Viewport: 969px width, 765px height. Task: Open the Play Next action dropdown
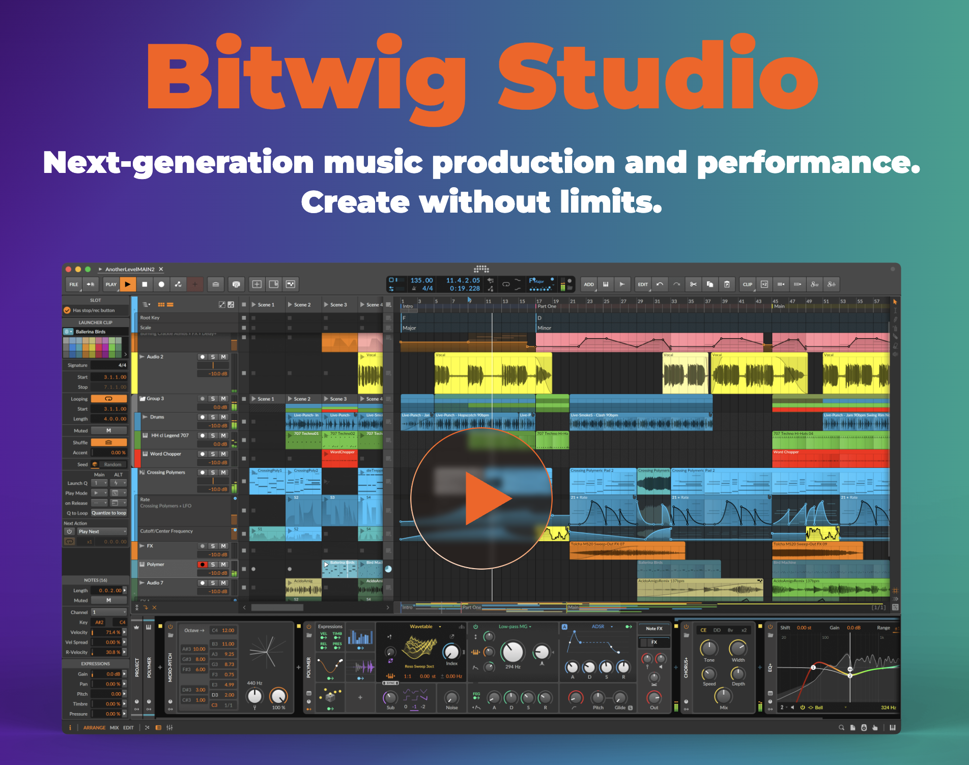coord(102,532)
